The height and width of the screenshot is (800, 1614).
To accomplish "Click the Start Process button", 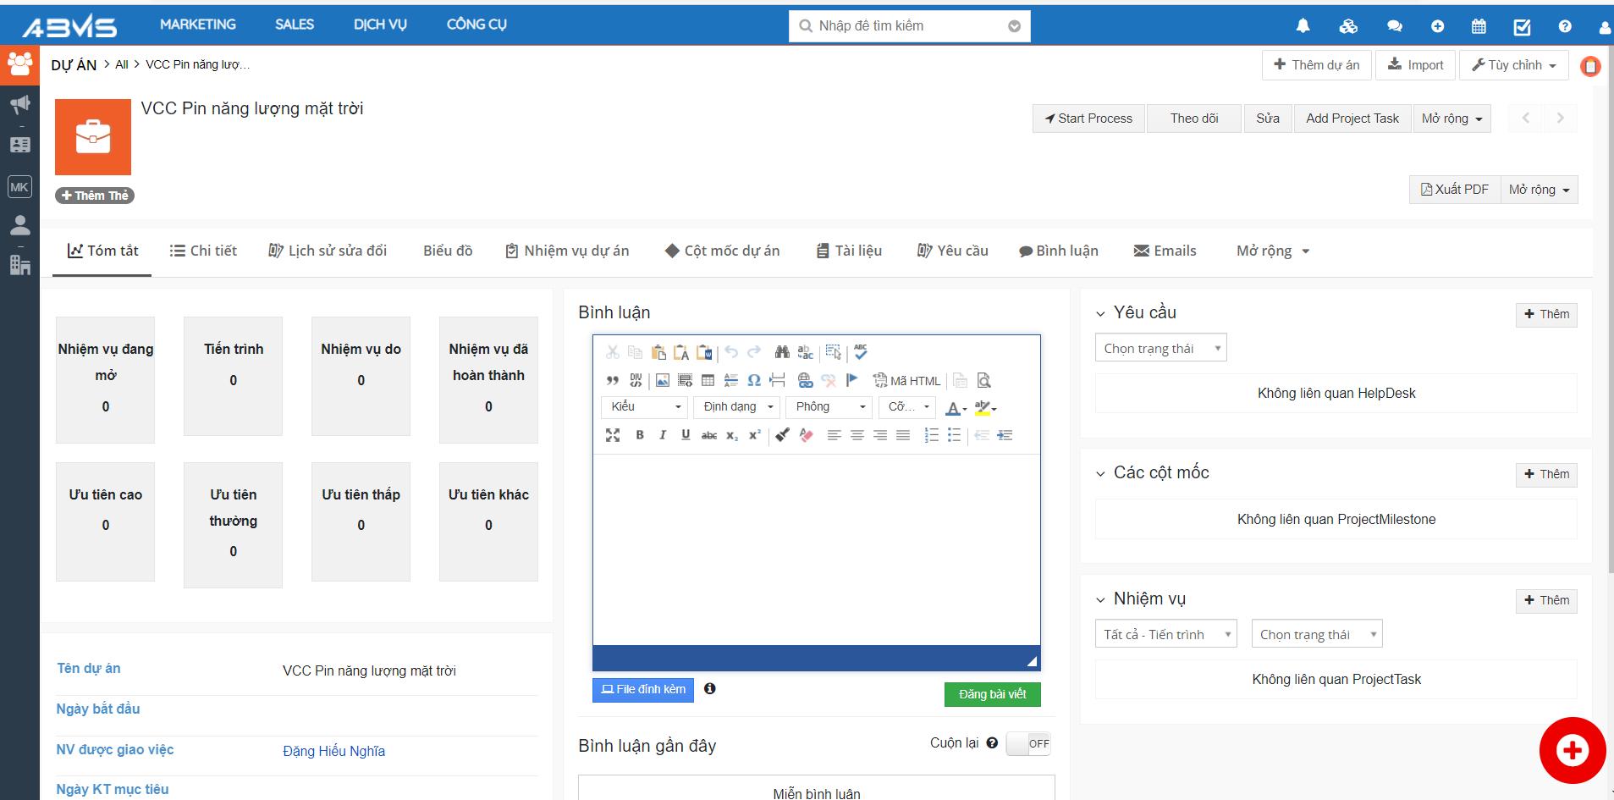I will click(1088, 119).
